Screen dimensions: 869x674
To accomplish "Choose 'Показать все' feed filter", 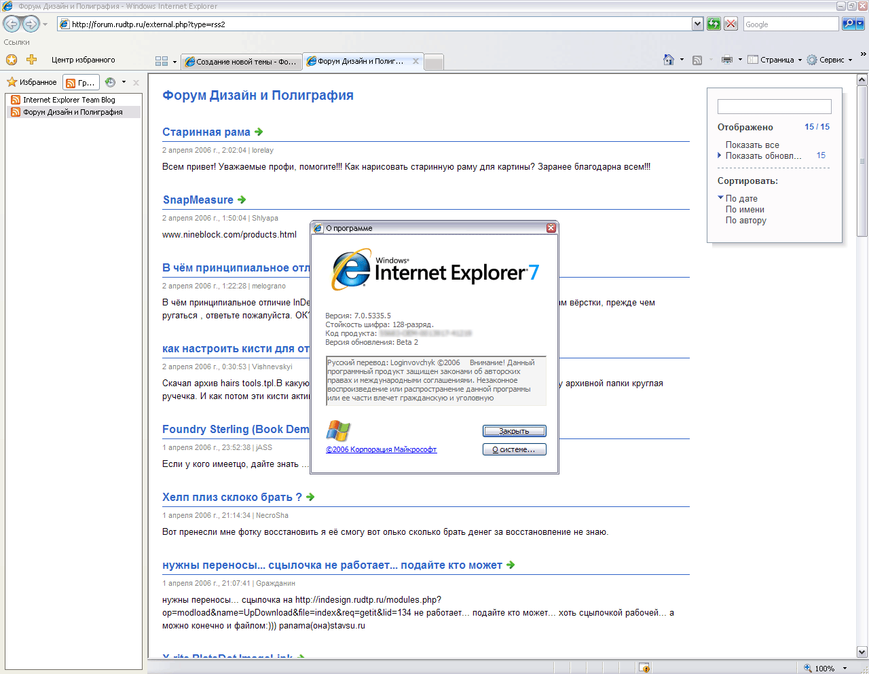I will (x=752, y=145).
